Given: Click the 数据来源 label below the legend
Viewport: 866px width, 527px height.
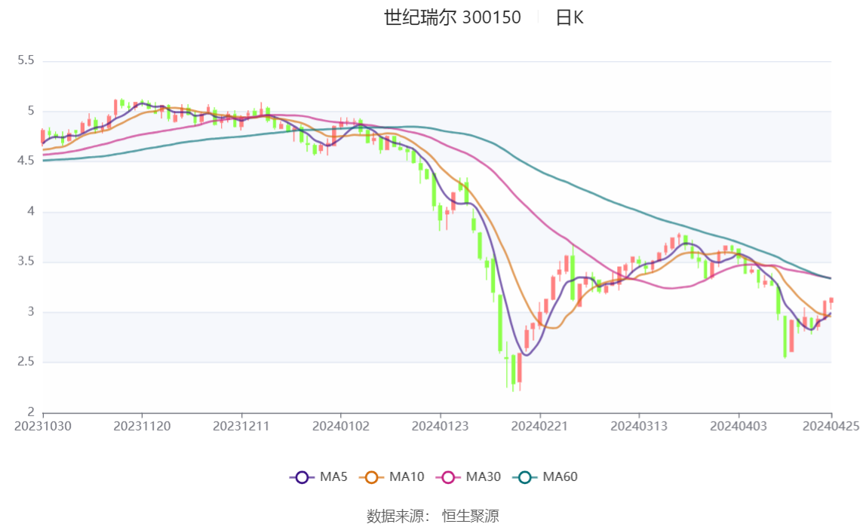Looking at the screenshot, I should click(398, 516).
